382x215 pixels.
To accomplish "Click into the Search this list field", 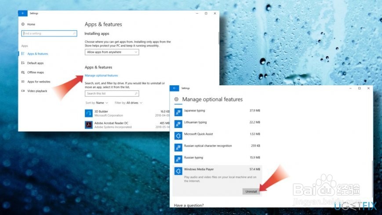I will point(112,93).
